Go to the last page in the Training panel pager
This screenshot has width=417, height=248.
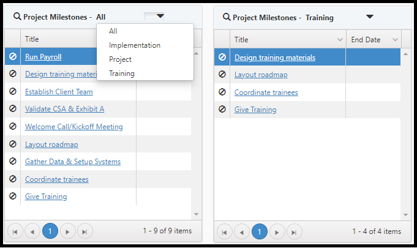(x=294, y=232)
